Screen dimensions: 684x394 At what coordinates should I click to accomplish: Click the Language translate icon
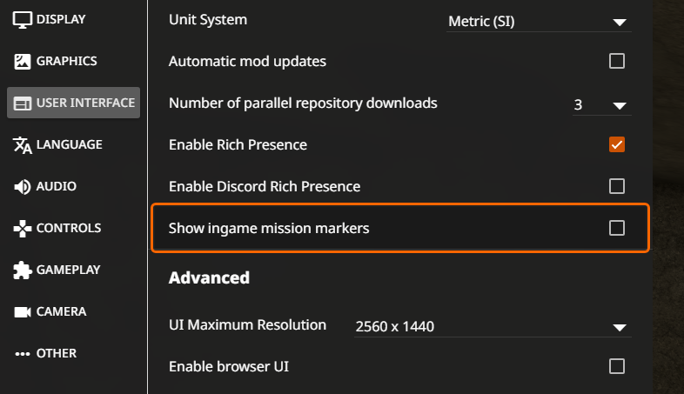(x=23, y=145)
